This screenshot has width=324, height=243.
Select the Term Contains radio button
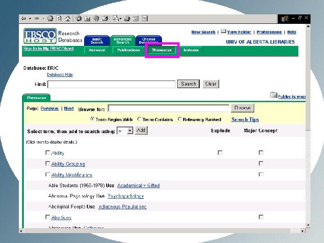click(x=139, y=119)
